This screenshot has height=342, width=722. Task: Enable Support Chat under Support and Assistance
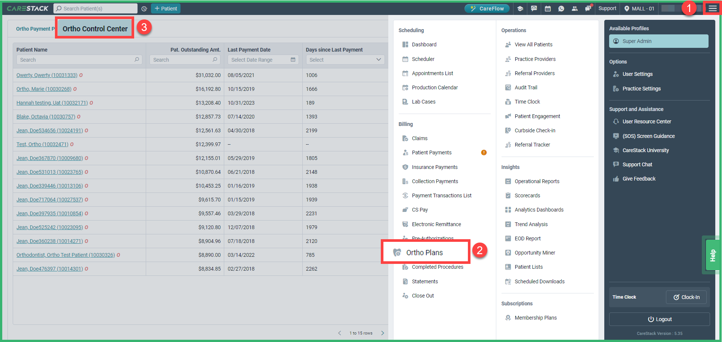[637, 164]
